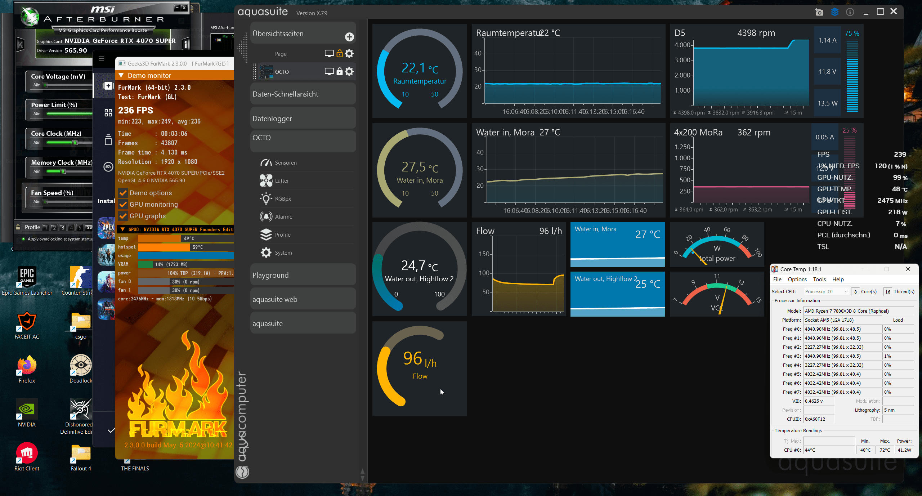Toggle the orange unlock icon on Page row

pyautogui.click(x=339, y=54)
